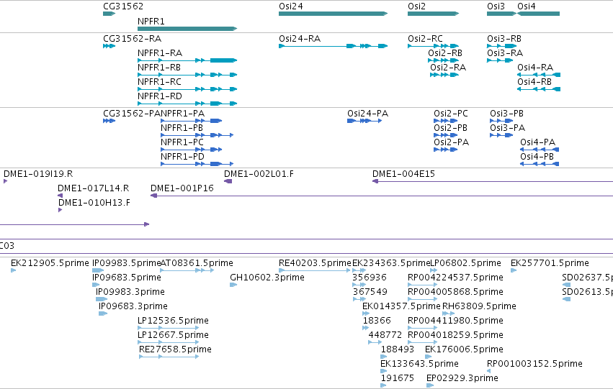613x389 pixels.
Task: Select the Osi2-PC protein feature
Action: point(446,121)
